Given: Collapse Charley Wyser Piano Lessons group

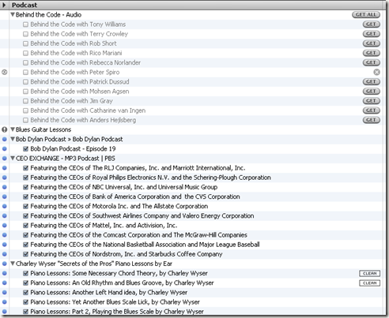Looking at the screenshot, I should [x=13, y=264].
